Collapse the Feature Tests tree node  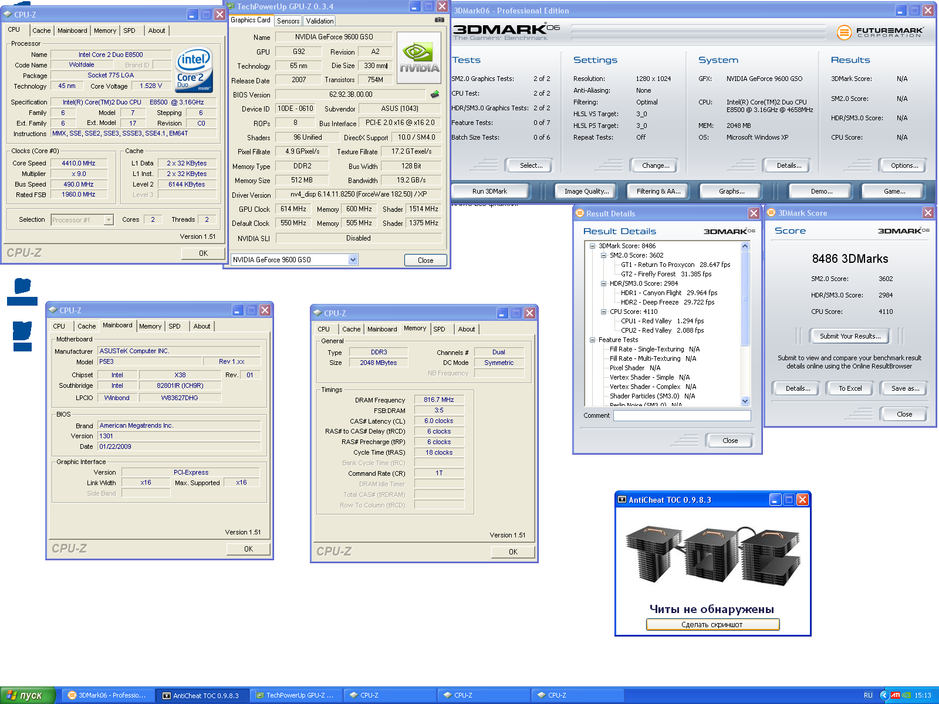592,340
